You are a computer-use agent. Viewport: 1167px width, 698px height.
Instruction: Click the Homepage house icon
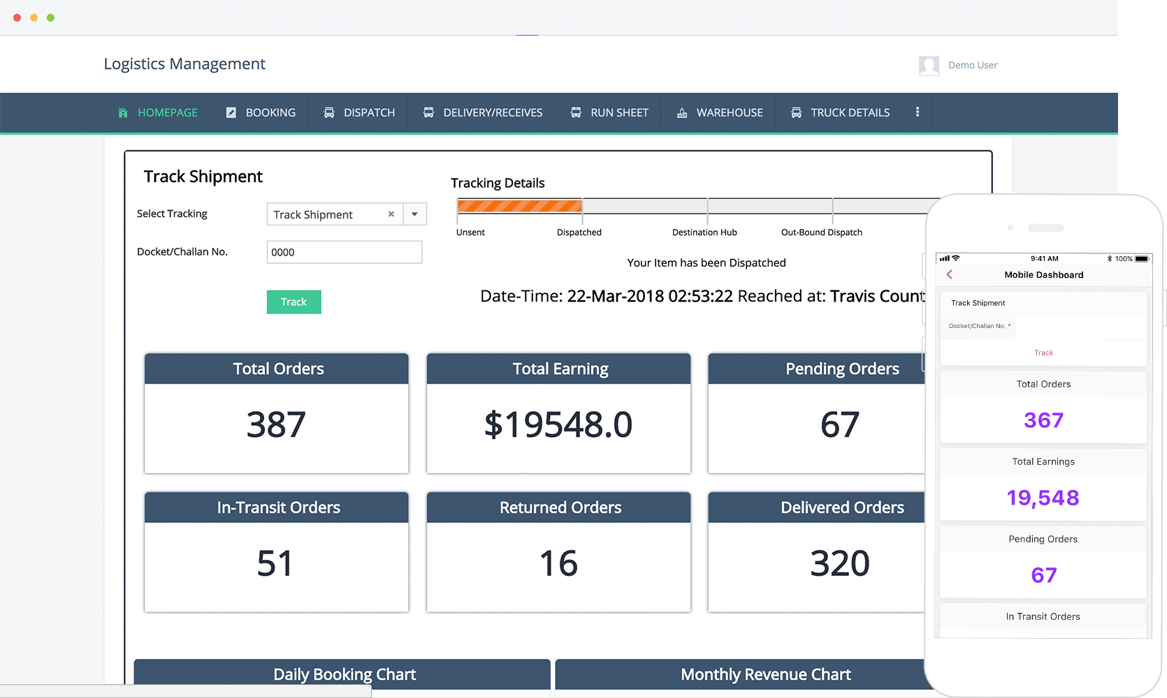(x=123, y=112)
